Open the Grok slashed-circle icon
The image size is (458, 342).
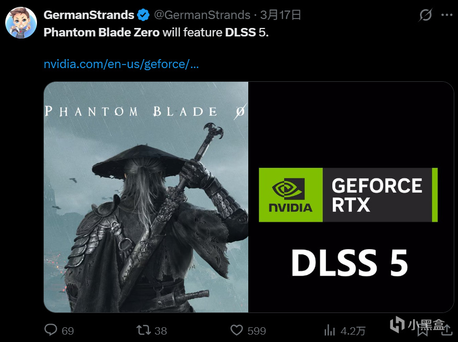tap(425, 15)
